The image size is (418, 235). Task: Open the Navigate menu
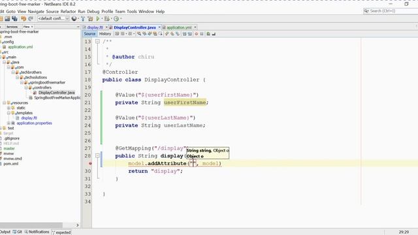tap(36, 12)
